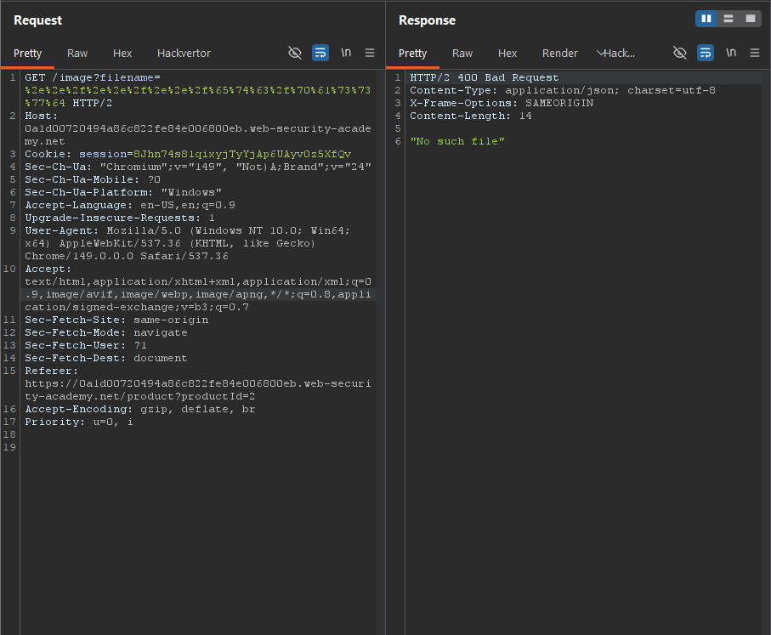The image size is (771, 635).
Task: Select the Request Raw tab
Action: 77,53
